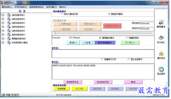Viewport: 171px width, 99px height.
Task: Click the 暂停/继续播放 button
Action: (105, 43)
